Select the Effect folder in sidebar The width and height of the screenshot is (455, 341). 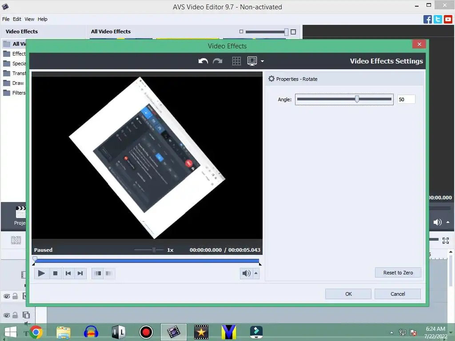tap(14, 54)
